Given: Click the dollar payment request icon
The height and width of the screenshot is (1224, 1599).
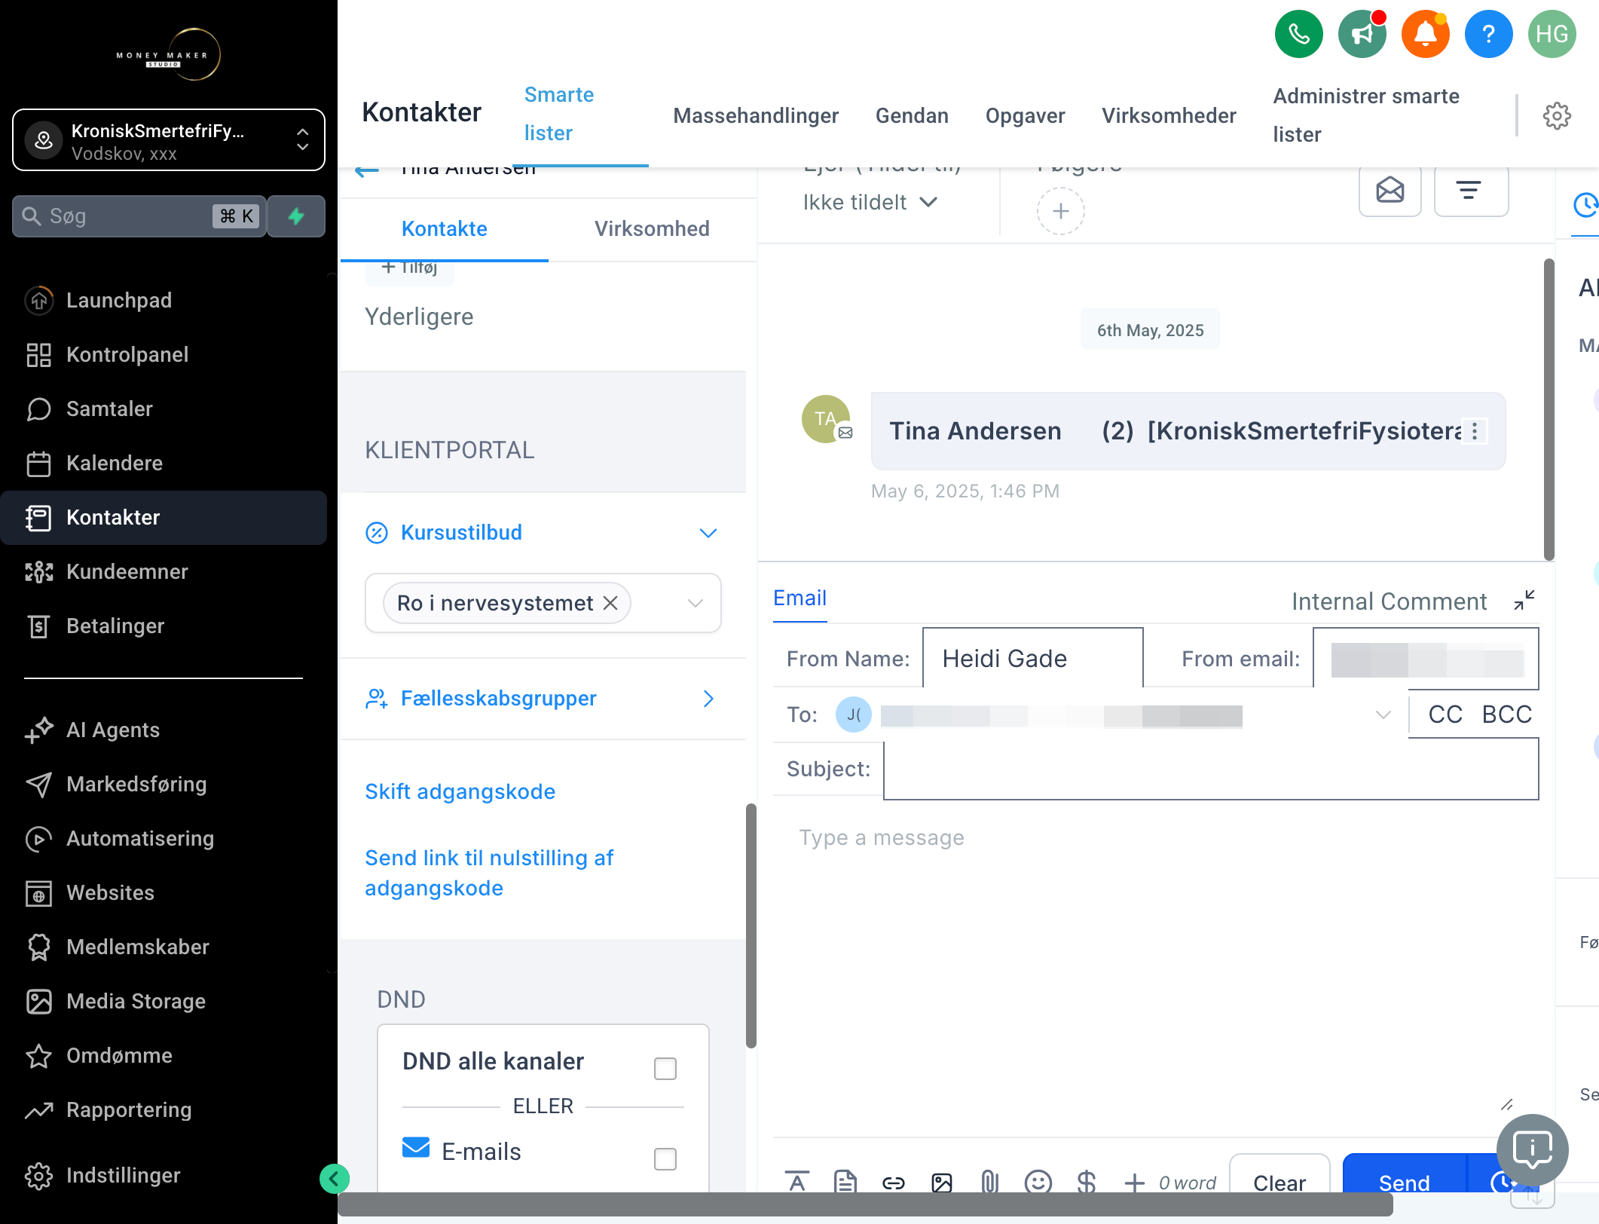Looking at the screenshot, I should tap(1086, 1182).
